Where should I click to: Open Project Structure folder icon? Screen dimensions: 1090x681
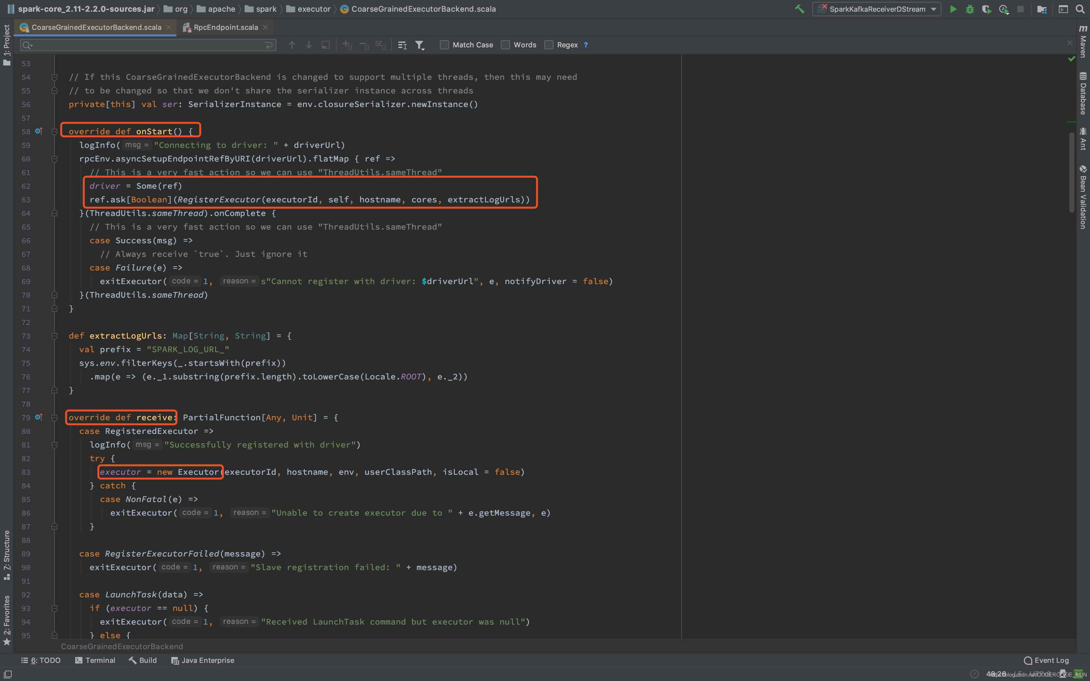pyautogui.click(x=1042, y=9)
